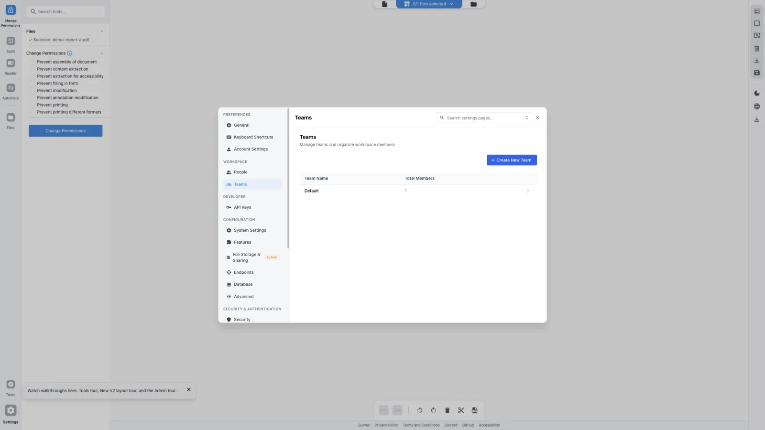Open the Tours icon in sidebar
This screenshot has width=765, height=430.
click(x=11, y=385)
